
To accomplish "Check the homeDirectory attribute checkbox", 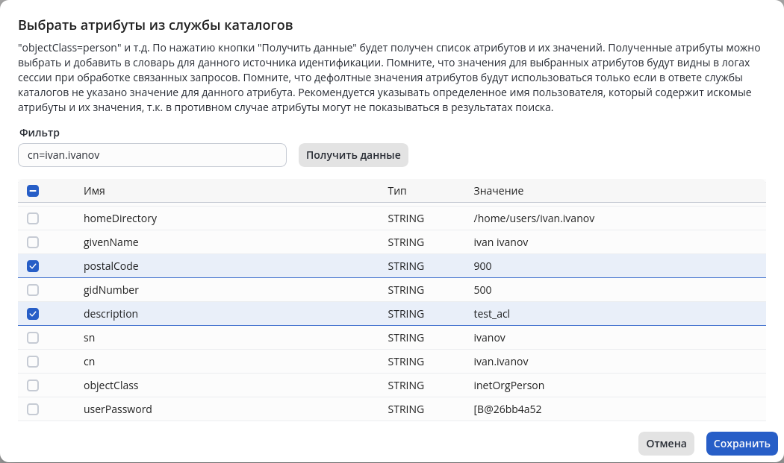I will pyautogui.click(x=33, y=218).
